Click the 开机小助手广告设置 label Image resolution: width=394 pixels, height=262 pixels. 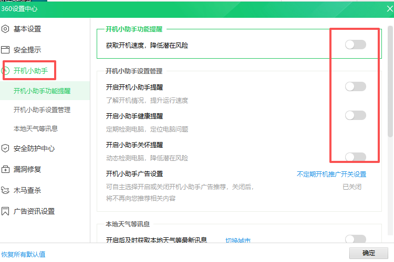pyautogui.click(x=134, y=174)
